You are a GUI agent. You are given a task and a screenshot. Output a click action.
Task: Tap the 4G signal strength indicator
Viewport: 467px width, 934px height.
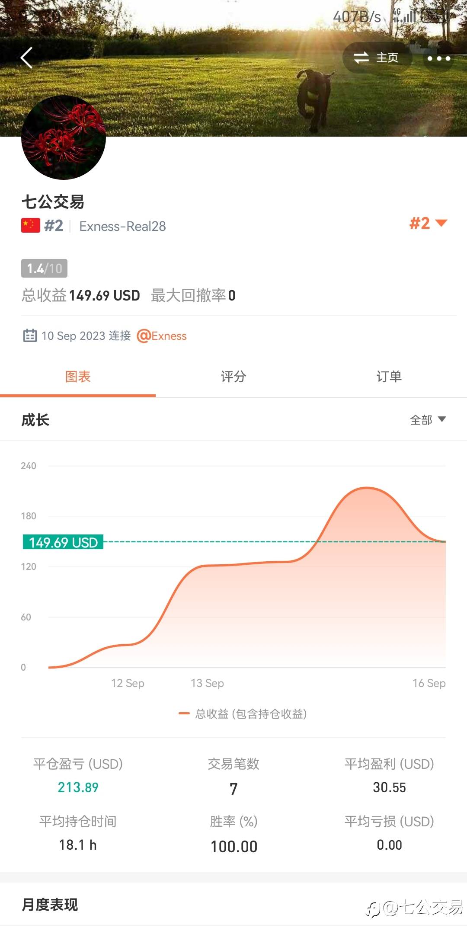(x=404, y=16)
